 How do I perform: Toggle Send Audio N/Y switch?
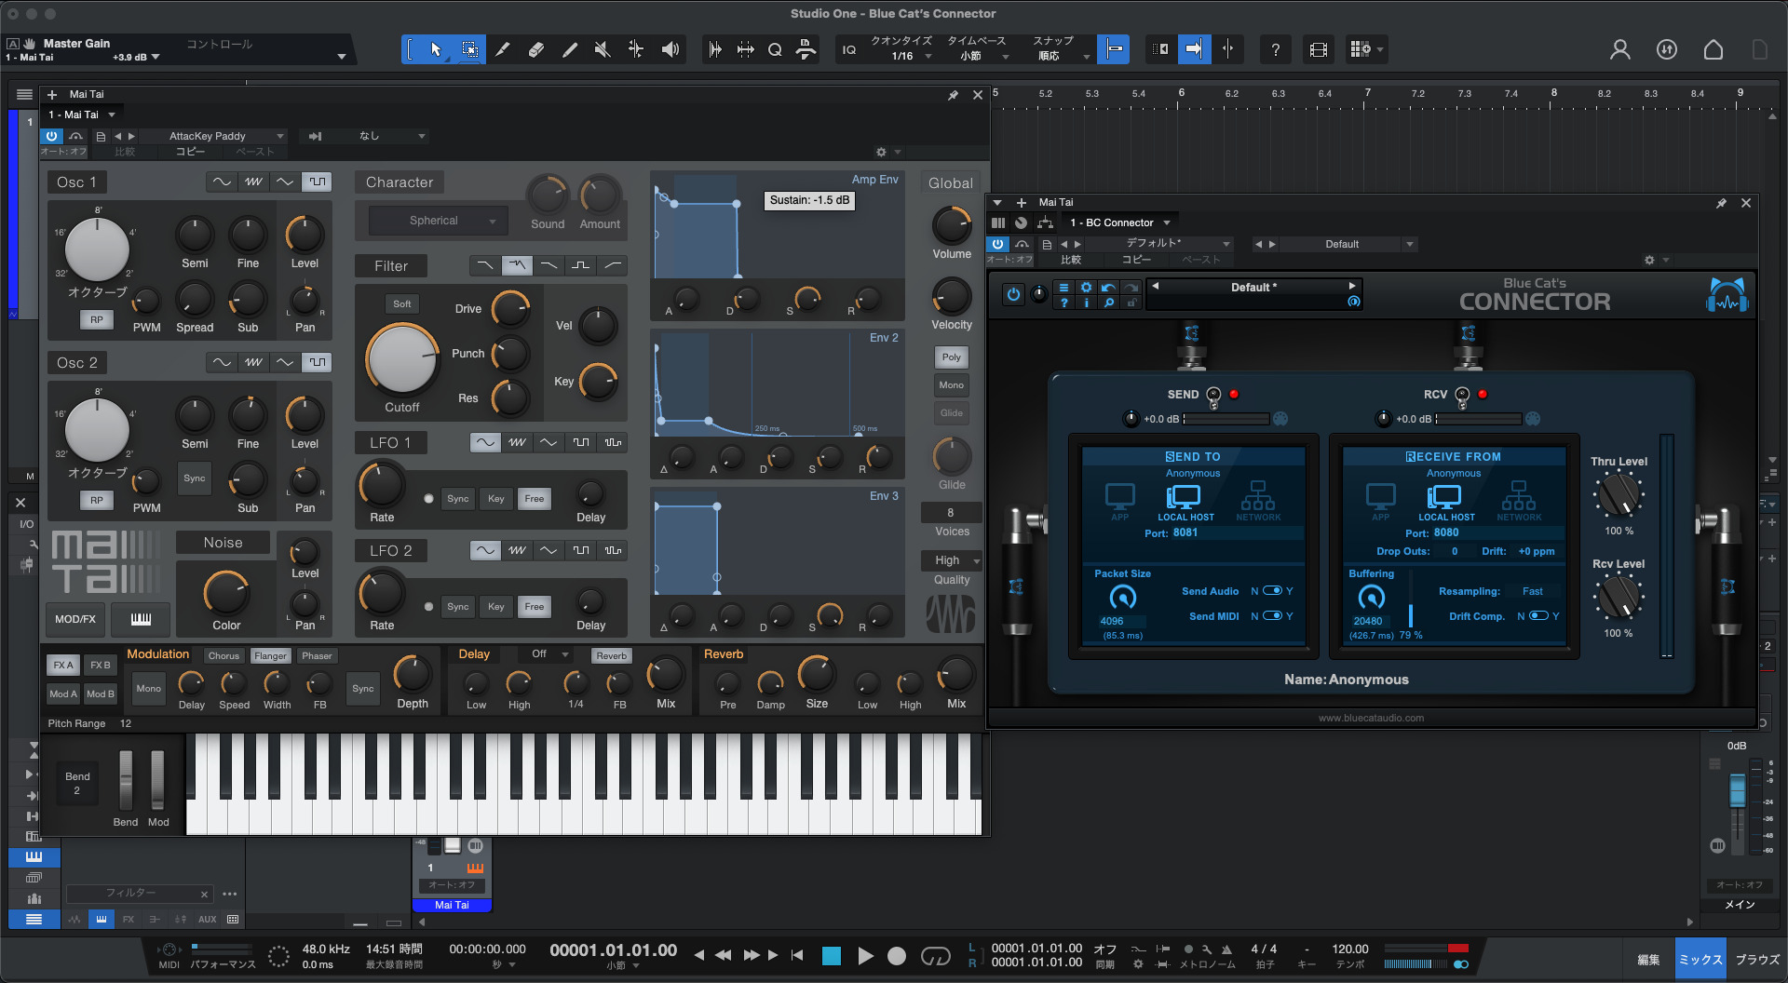[x=1272, y=591]
